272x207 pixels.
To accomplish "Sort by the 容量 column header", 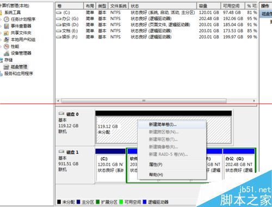I will click(x=209, y=6).
